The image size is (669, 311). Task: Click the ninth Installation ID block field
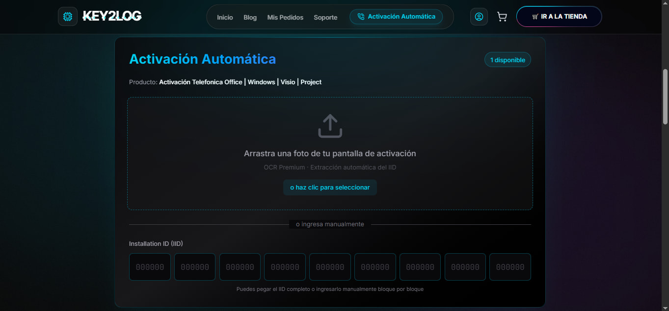pyautogui.click(x=510, y=267)
